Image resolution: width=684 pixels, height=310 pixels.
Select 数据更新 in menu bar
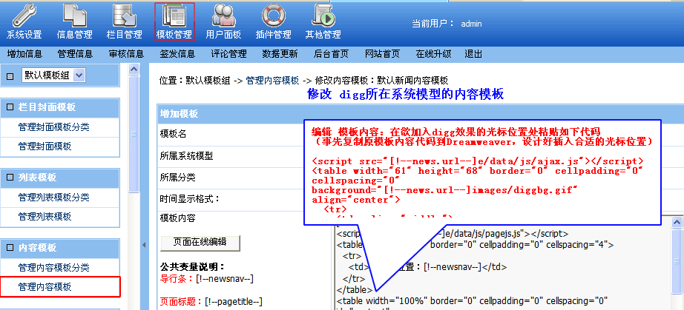click(280, 54)
